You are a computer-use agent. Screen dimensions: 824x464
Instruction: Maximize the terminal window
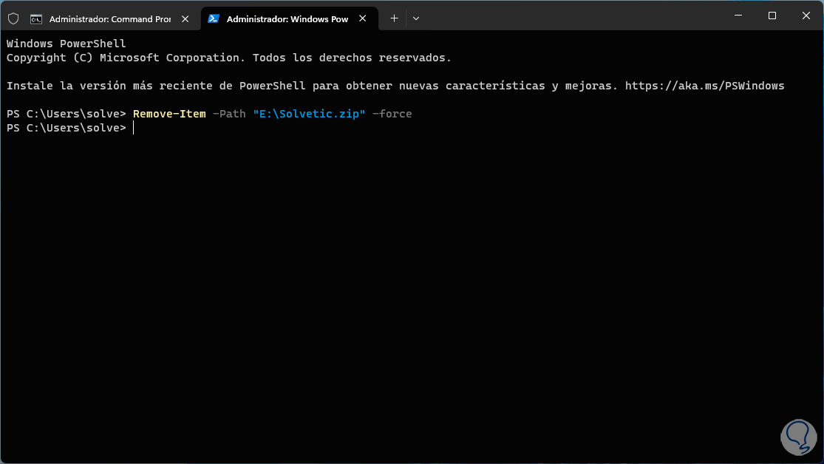point(772,16)
